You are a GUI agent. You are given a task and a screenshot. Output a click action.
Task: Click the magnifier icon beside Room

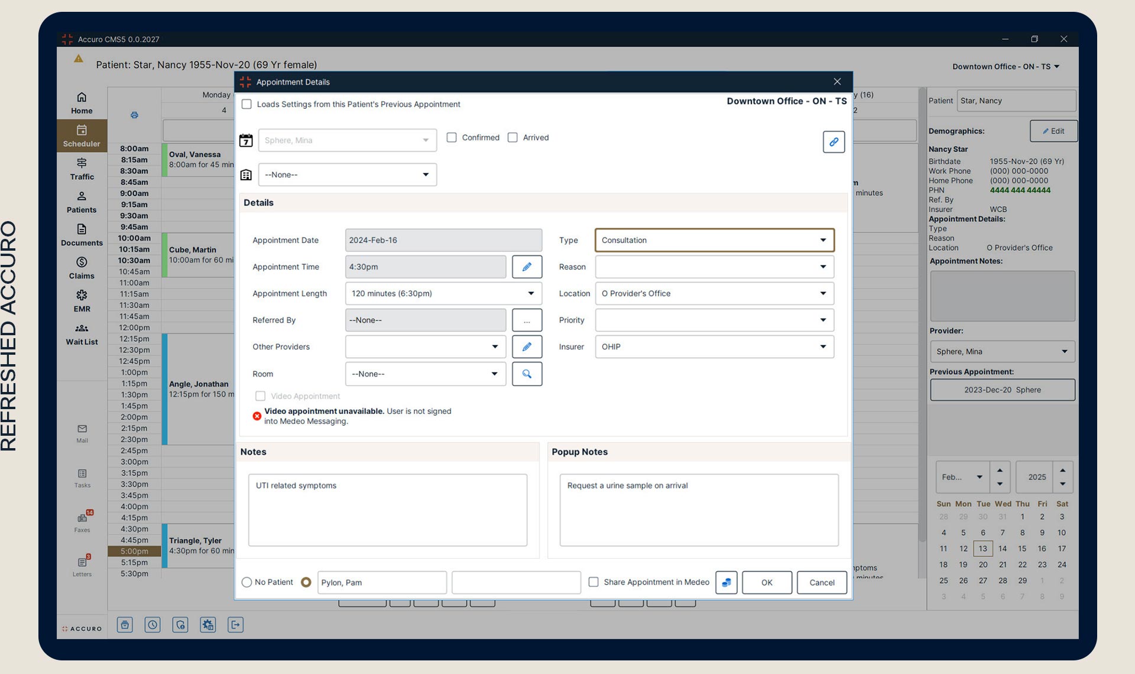(x=527, y=374)
